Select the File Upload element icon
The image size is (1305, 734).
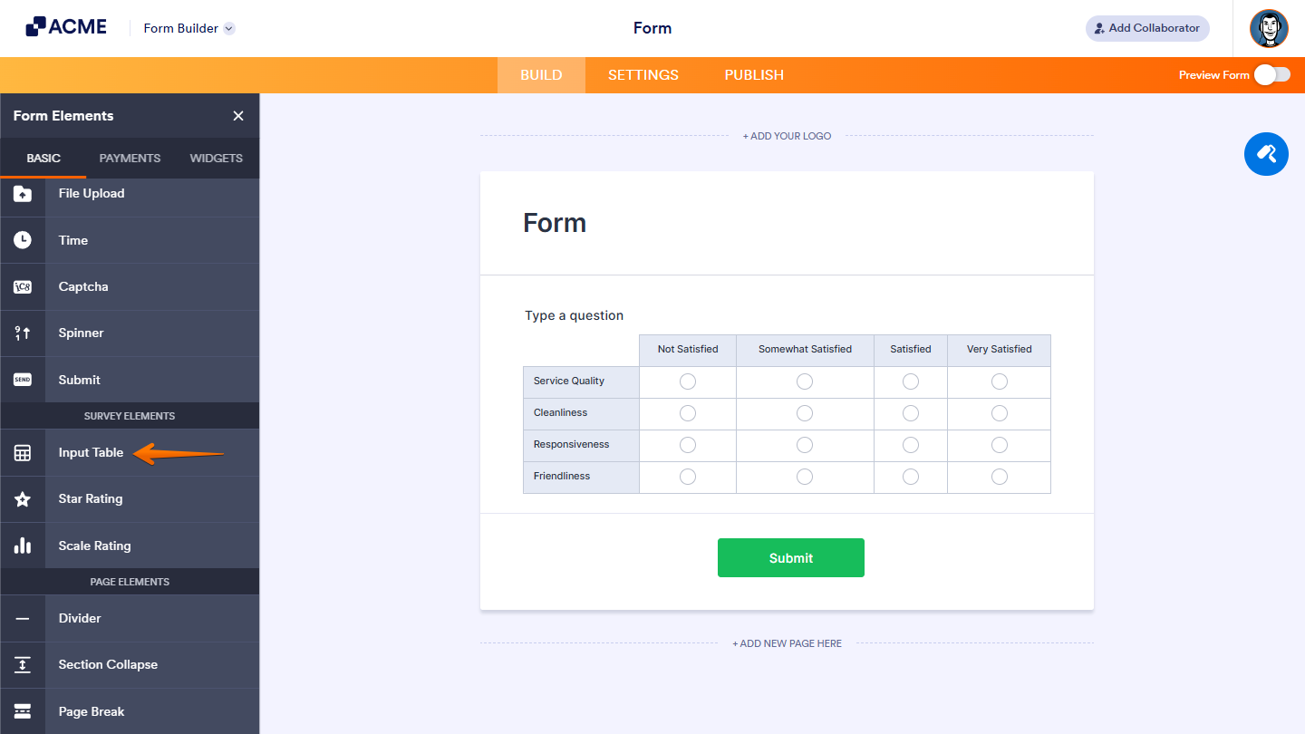22,193
